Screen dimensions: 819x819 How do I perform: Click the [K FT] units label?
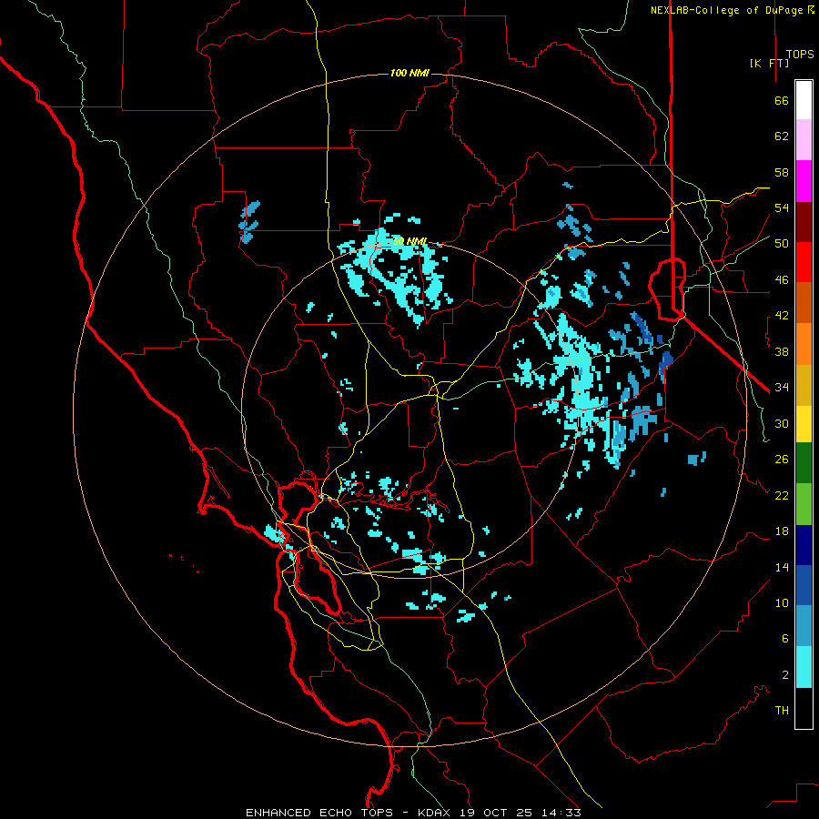pos(769,63)
